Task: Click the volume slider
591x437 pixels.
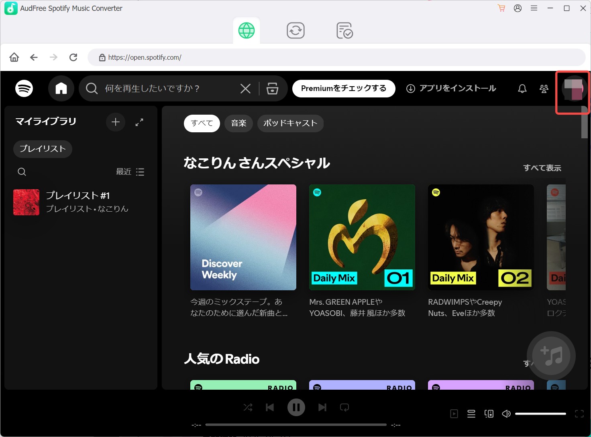Action: 540,414
